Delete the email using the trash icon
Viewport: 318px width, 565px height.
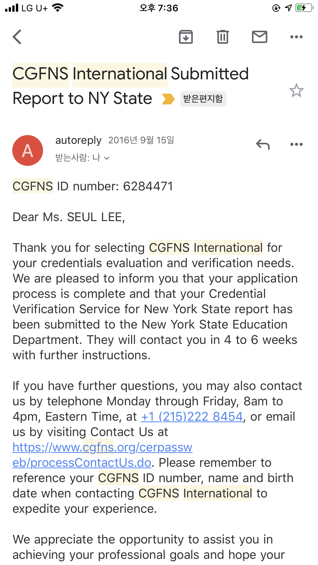tap(223, 37)
